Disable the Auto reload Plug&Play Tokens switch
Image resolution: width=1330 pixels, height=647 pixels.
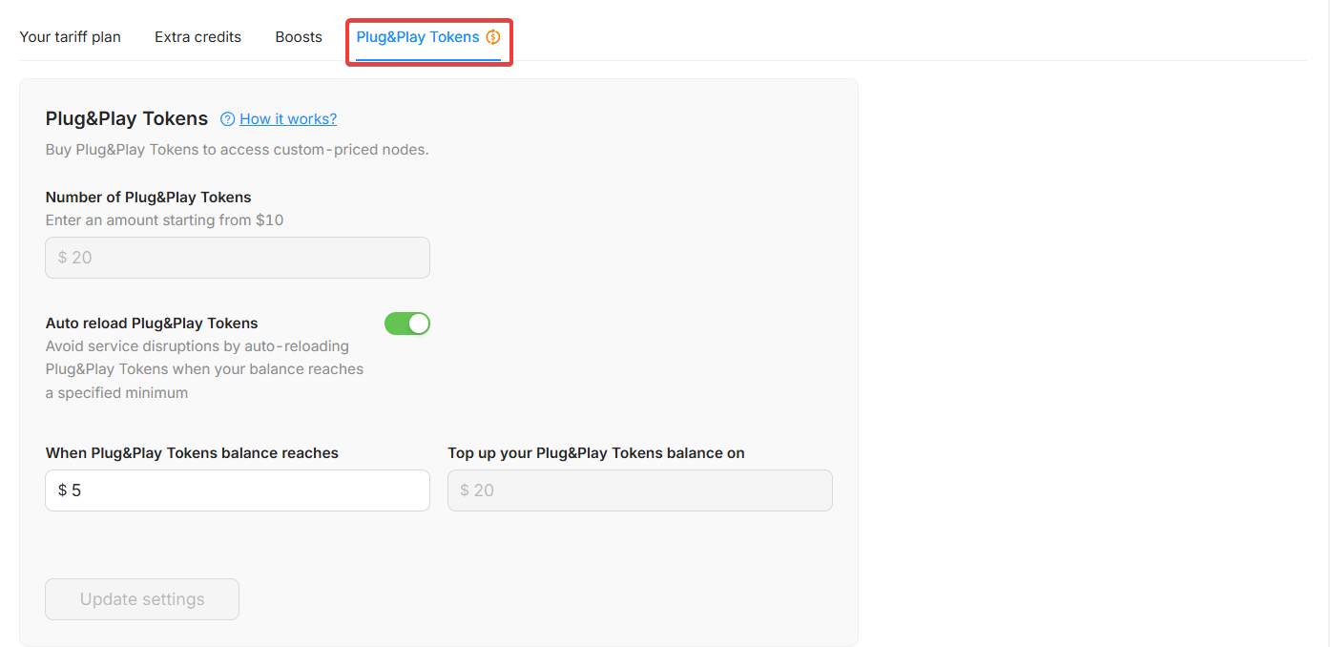(x=407, y=323)
